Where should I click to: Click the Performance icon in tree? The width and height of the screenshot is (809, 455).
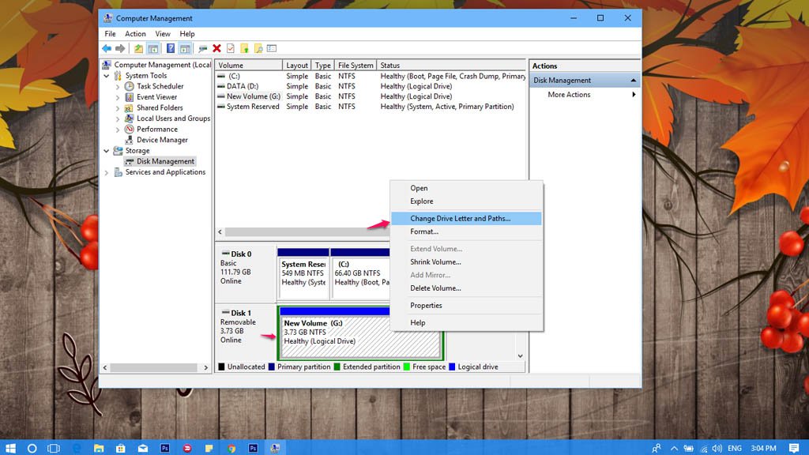pos(129,129)
